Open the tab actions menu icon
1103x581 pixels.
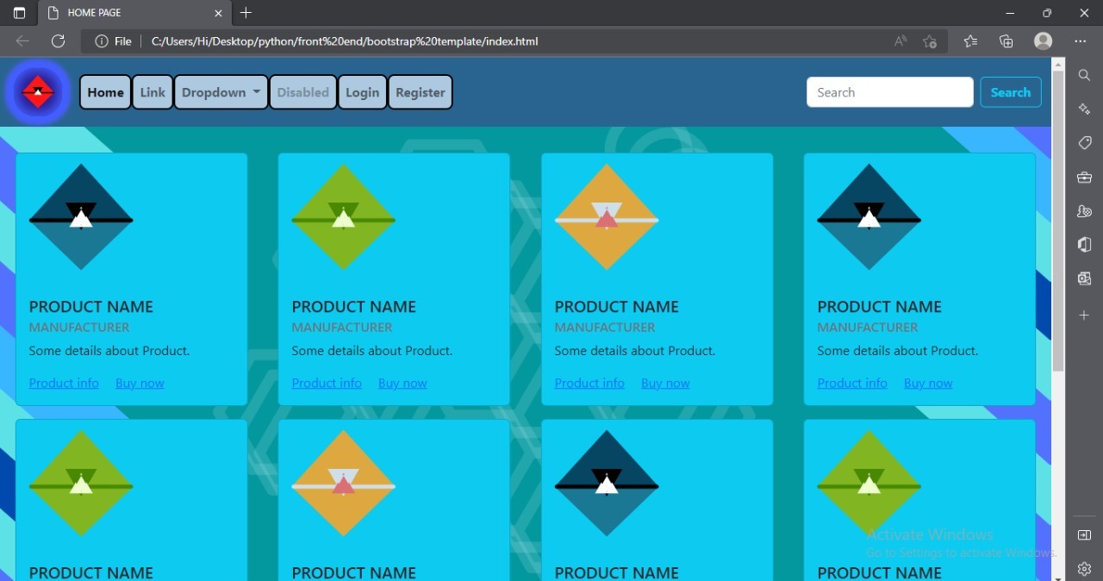point(20,13)
